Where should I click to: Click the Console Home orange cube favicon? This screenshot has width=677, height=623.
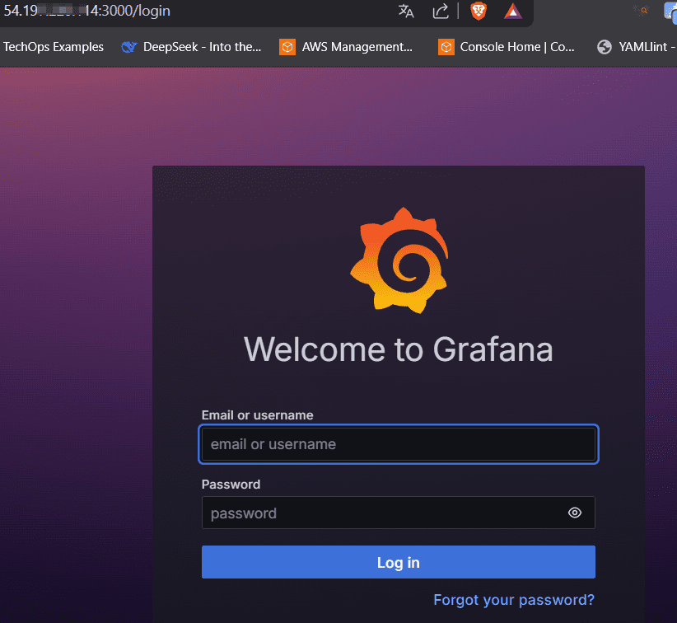click(446, 47)
